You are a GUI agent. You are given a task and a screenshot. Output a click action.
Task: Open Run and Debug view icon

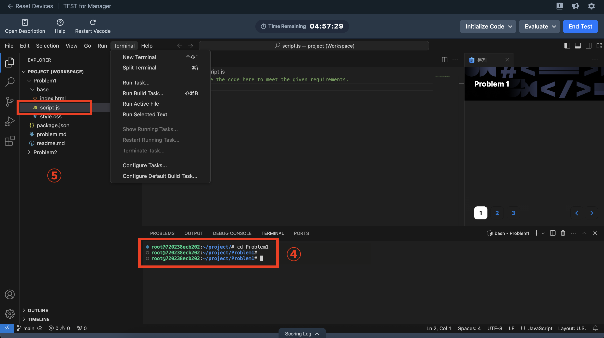tap(10, 121)
